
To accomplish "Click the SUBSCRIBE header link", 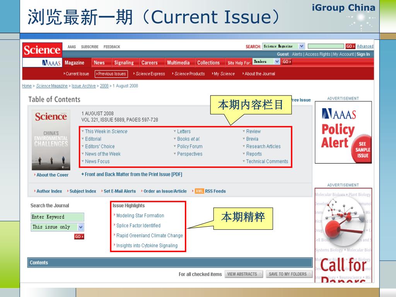I will pyautogui.click(x=90, y=47).
